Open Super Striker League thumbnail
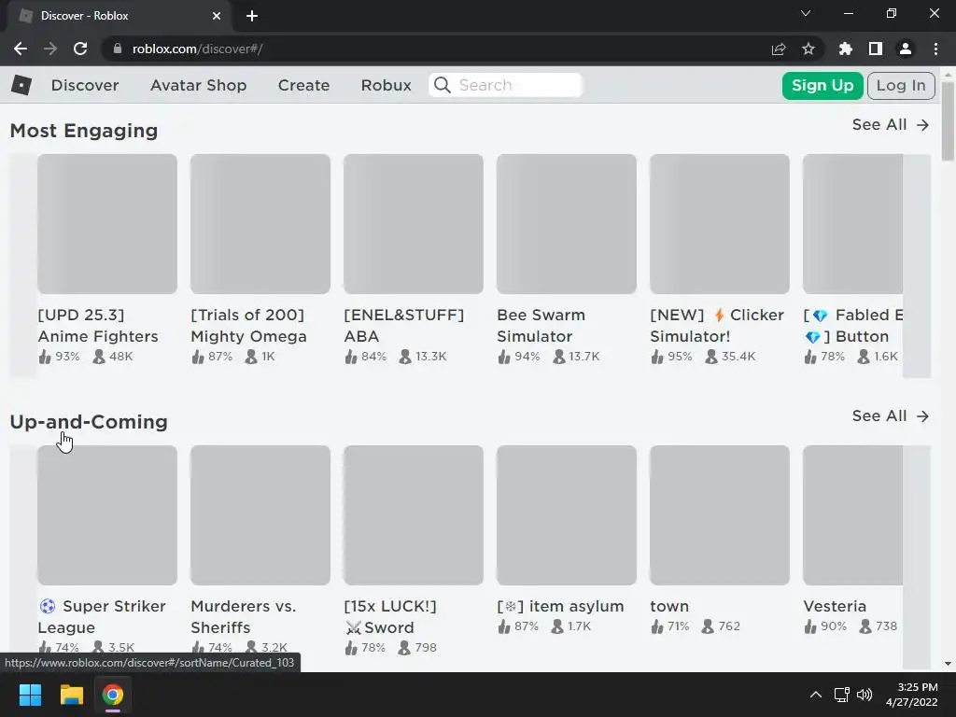 point(107,515)
